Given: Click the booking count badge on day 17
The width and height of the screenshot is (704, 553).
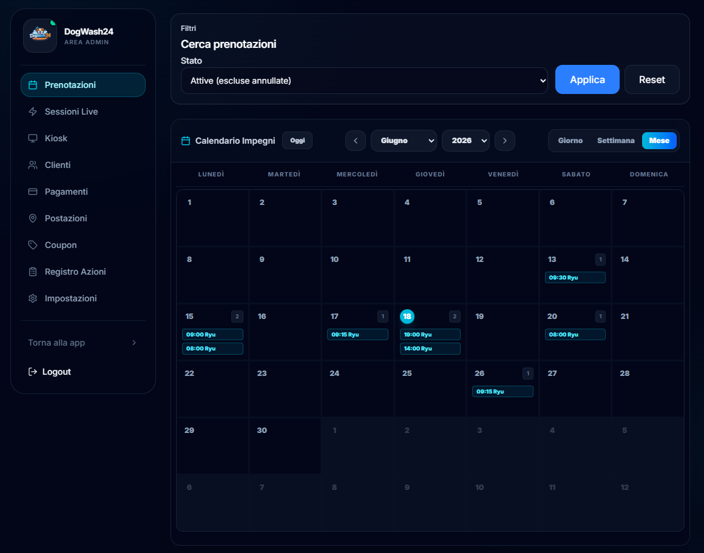Looking at the screenshot, I should pyautogui.click(x=382, y=317).
